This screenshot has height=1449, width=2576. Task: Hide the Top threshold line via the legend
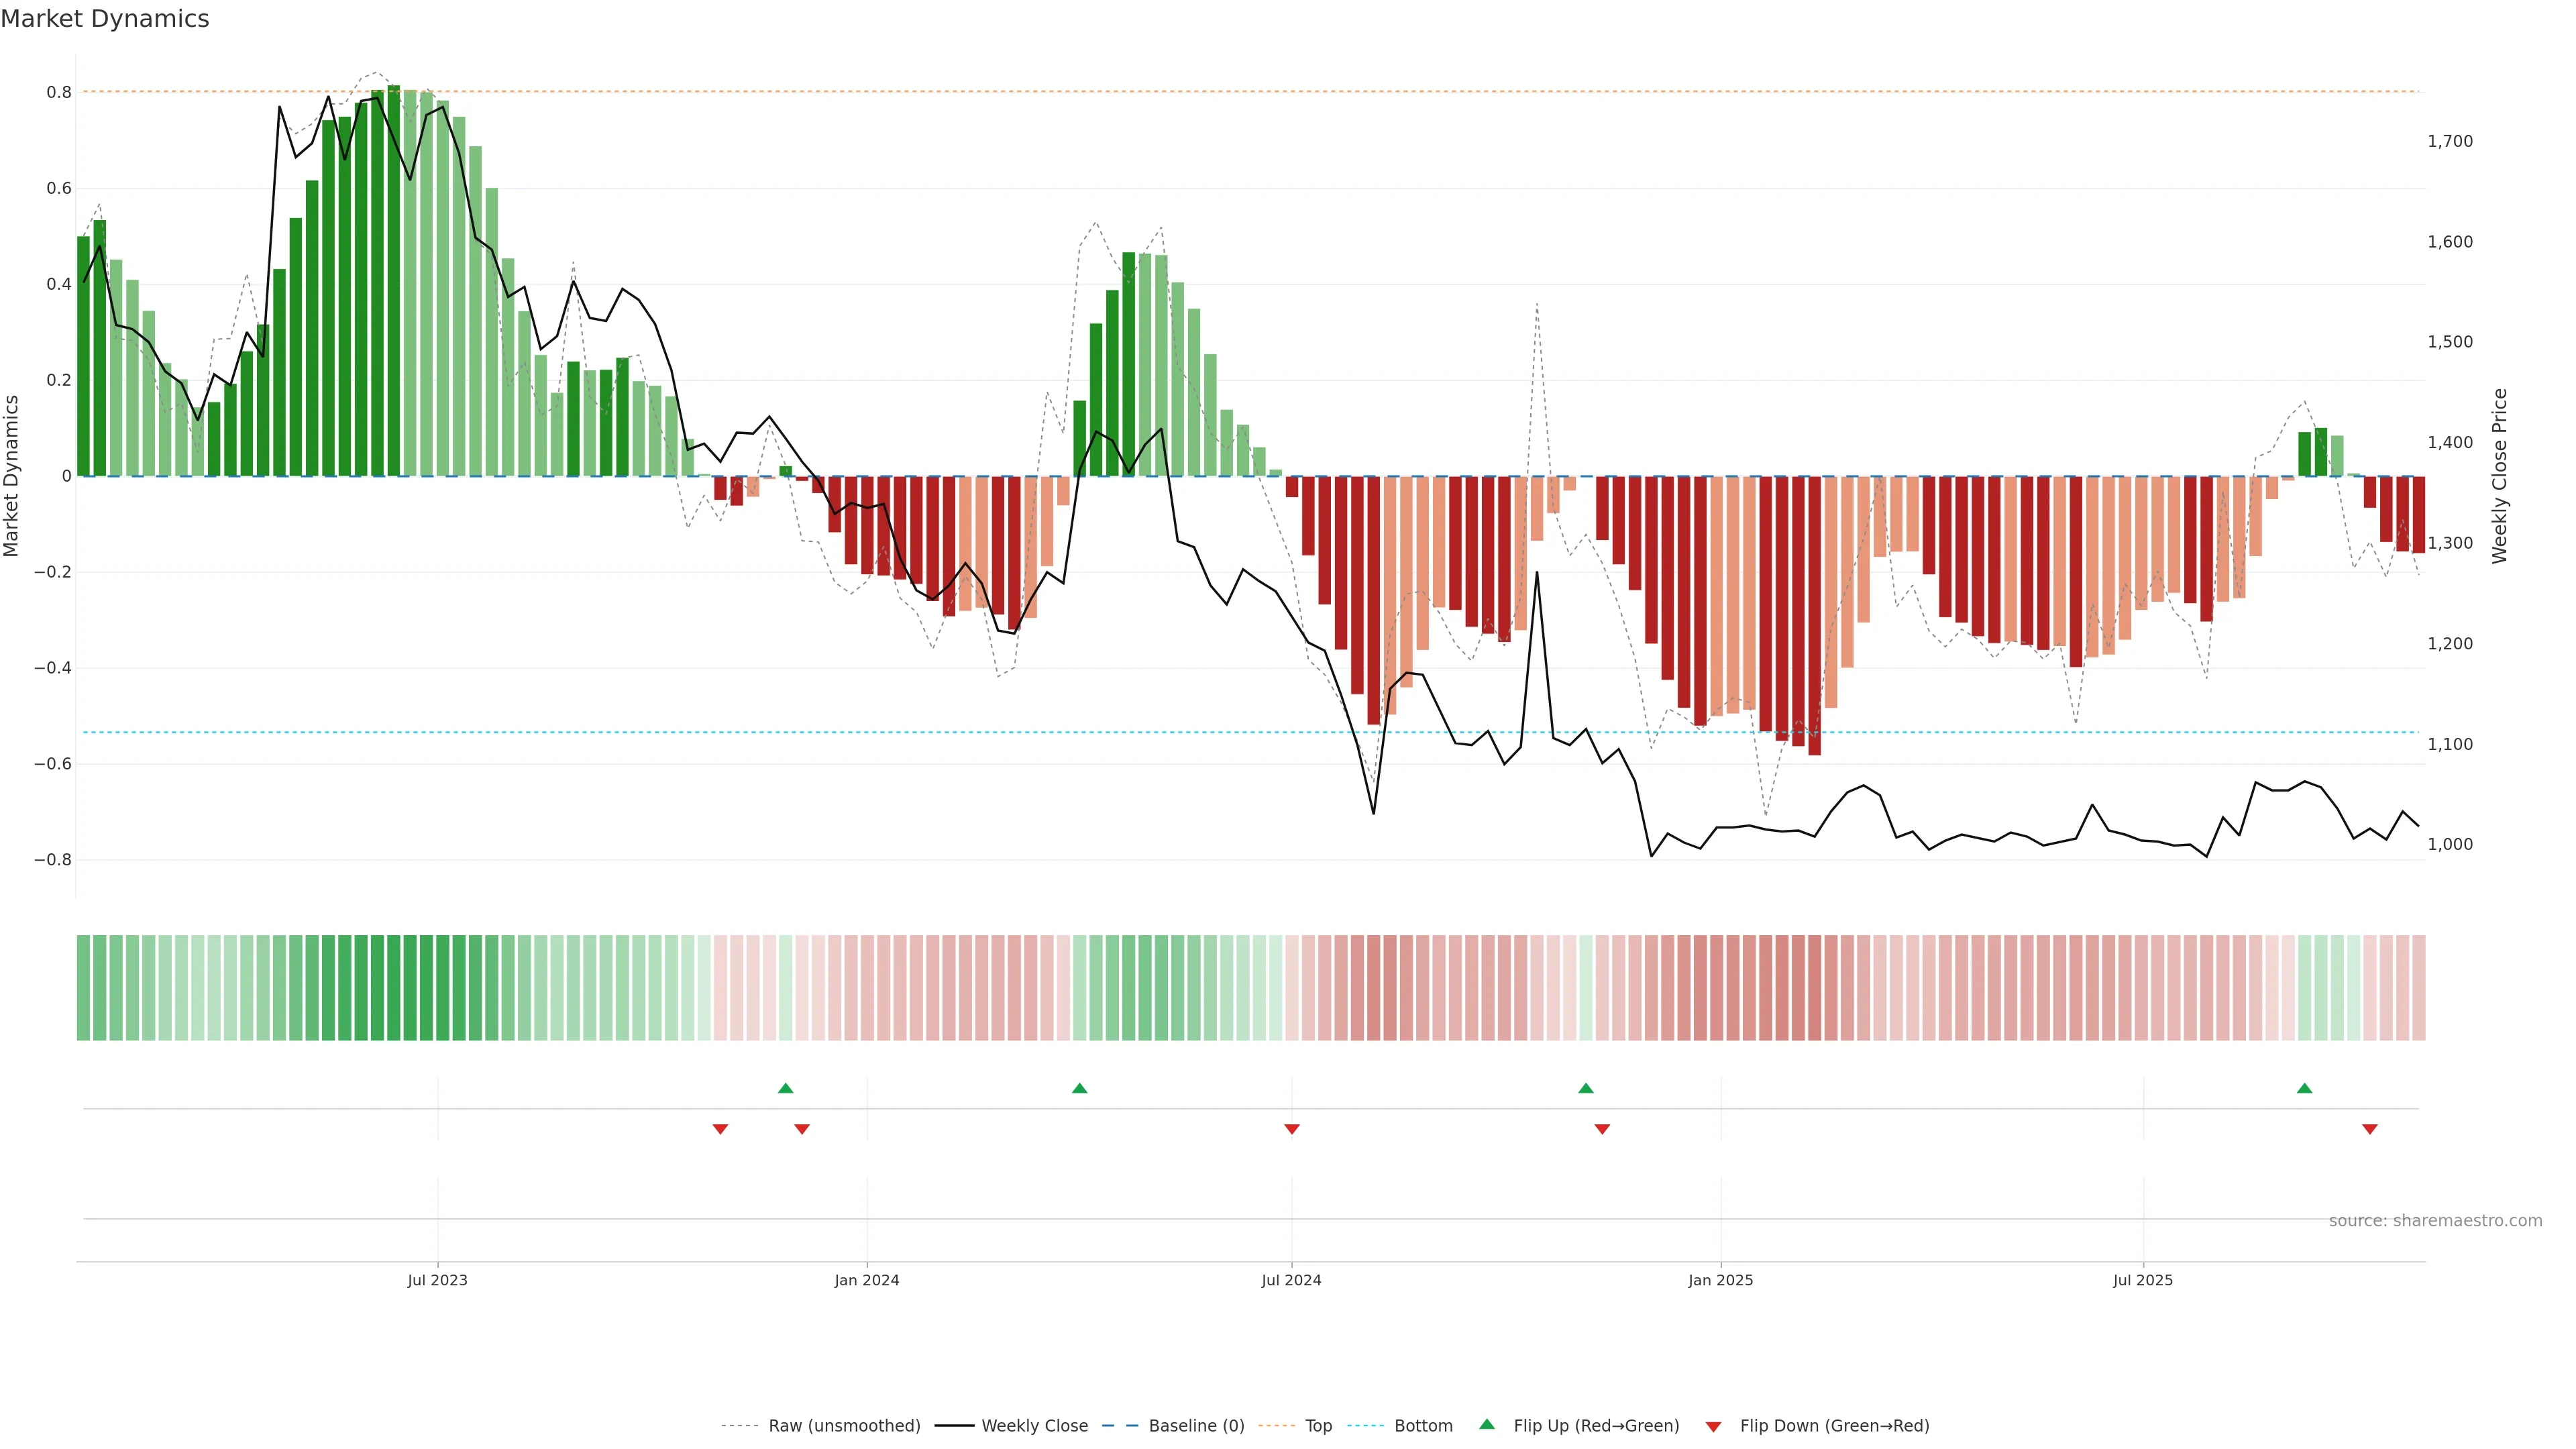click(1318, 1426)
